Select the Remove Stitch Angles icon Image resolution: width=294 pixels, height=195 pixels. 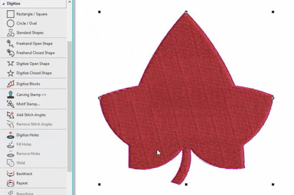click(10, 124)
